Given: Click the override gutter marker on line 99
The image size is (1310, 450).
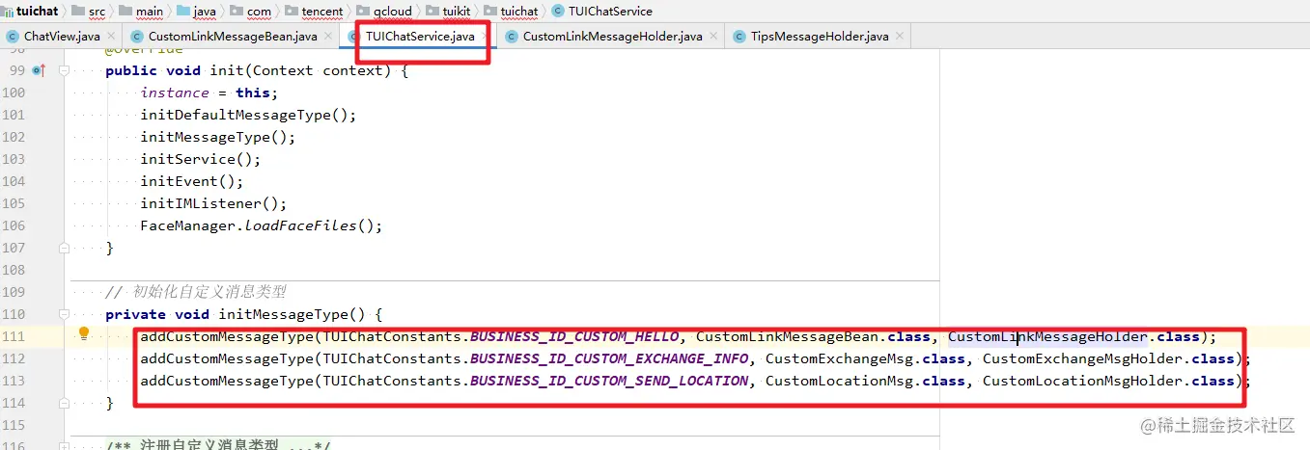Looking at the screenshot, I should [39, 70].
